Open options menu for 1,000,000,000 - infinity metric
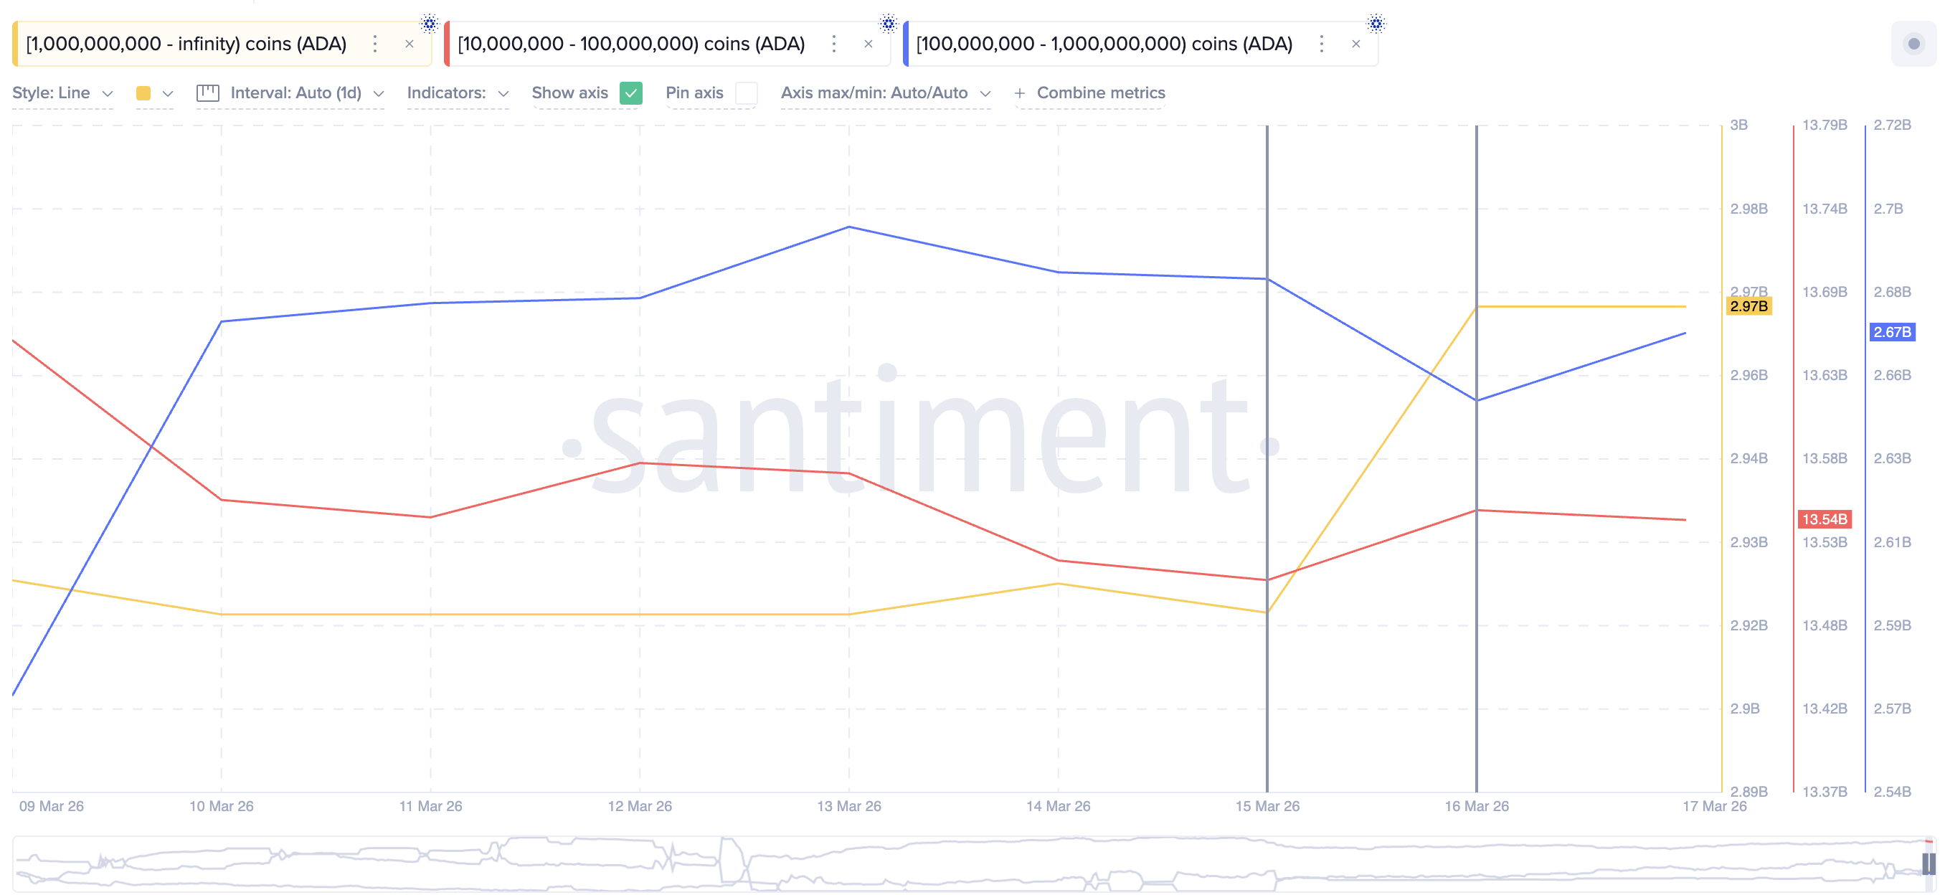The height and width of the screenshot is (895, 1945). tap(374, 44)
